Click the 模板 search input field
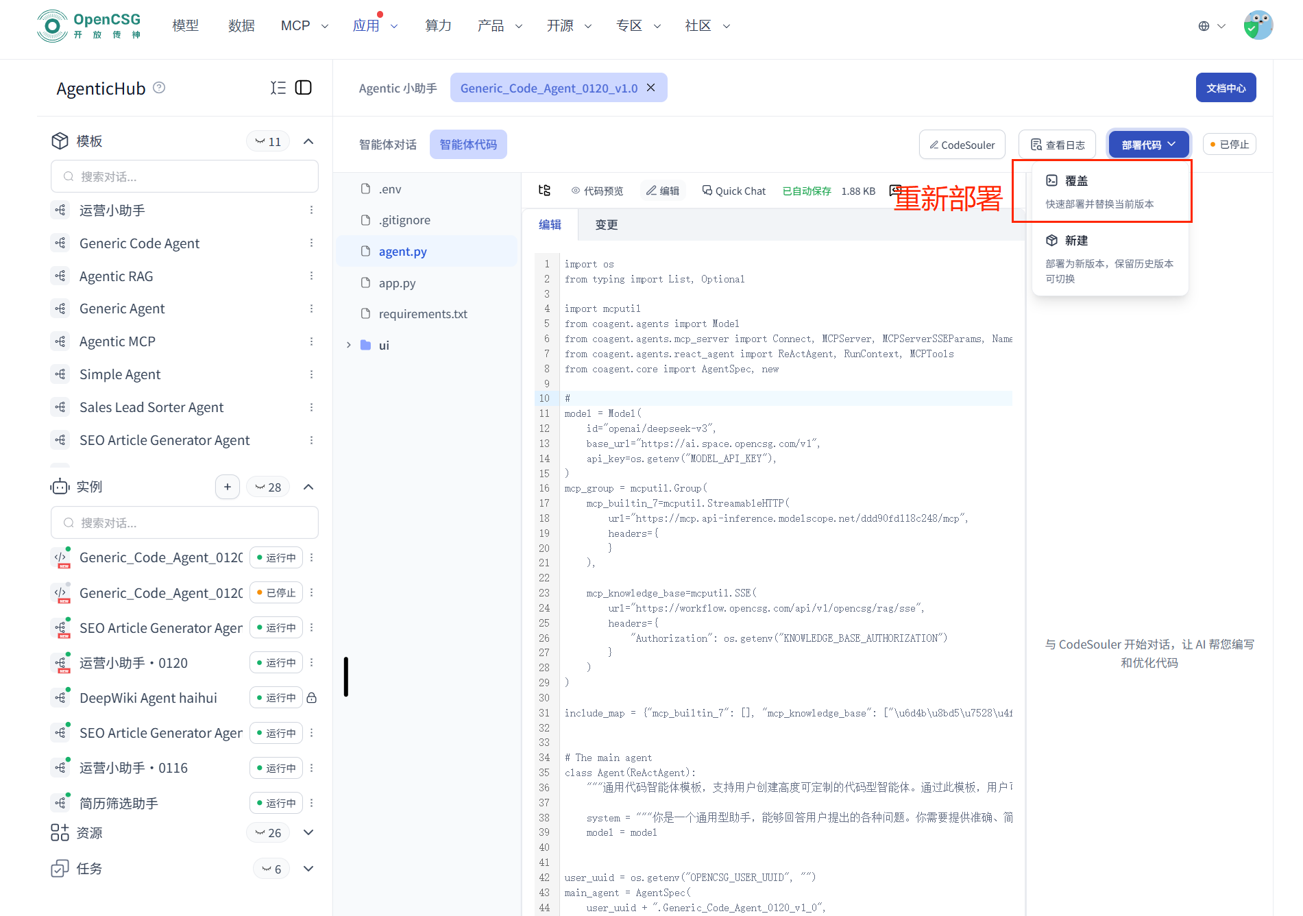1303x916 pixels. [184, 177]
